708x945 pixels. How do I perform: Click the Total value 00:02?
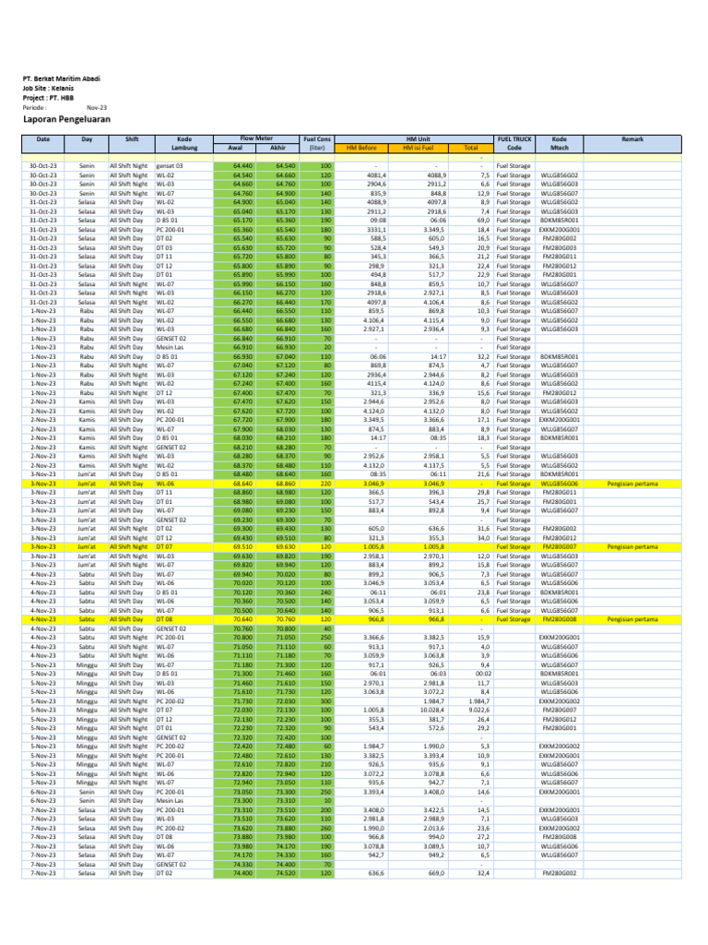pos(483,674)
